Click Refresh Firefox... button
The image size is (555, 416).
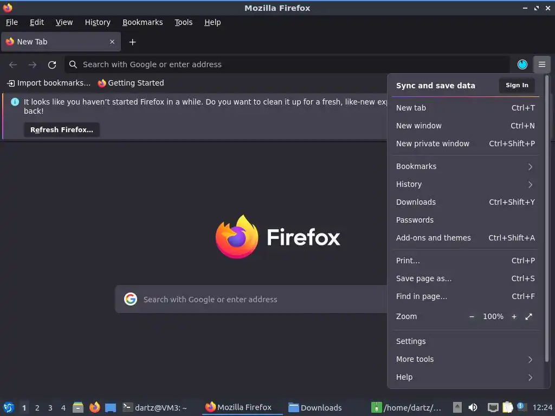coord(62,130)
